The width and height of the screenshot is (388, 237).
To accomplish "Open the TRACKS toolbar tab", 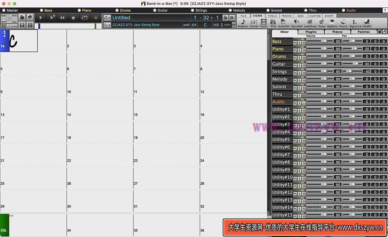I will 286,16.
